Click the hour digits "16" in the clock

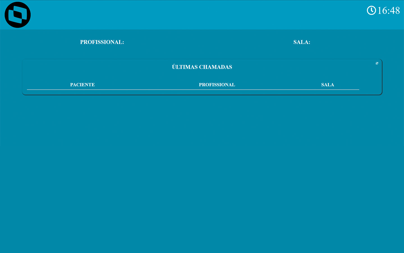coord(382,11)
